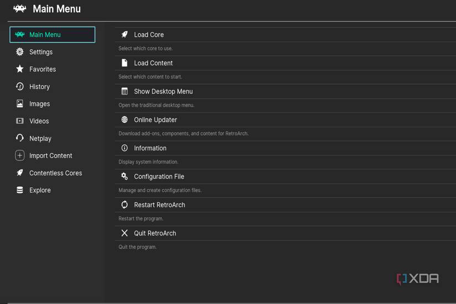
Task: Click the RetroArch invader icon in header
Action: tap(19, 9)
